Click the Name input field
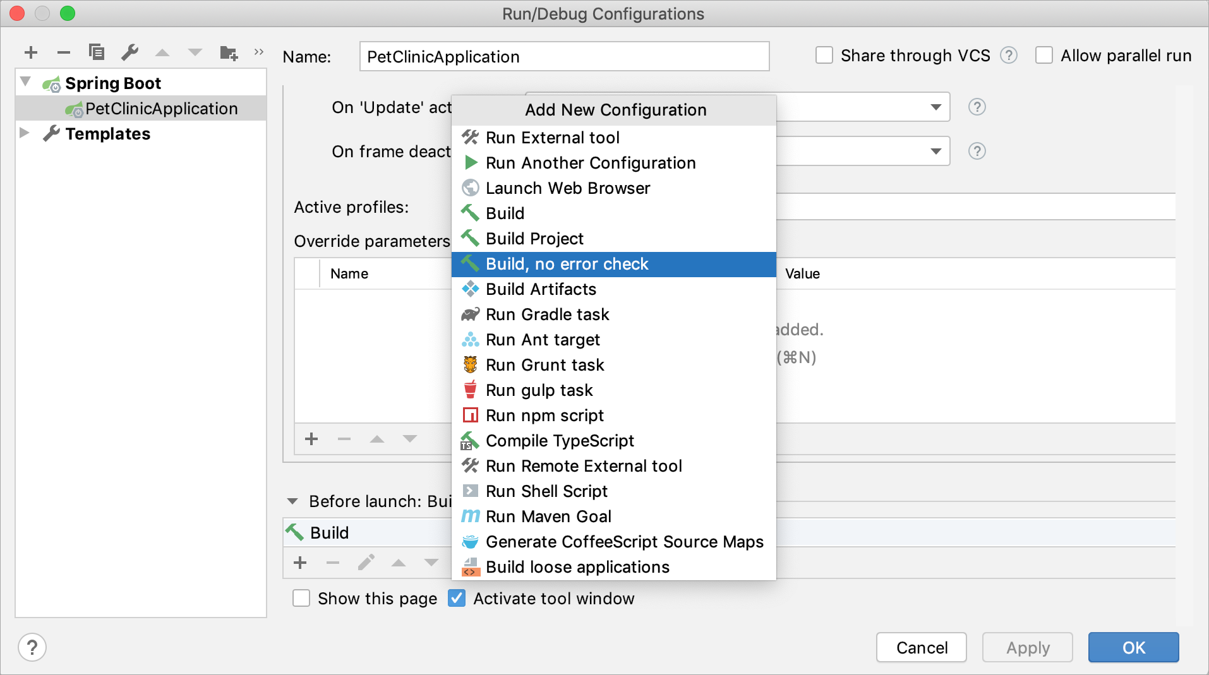1209x675 pixels. [565, 56]
